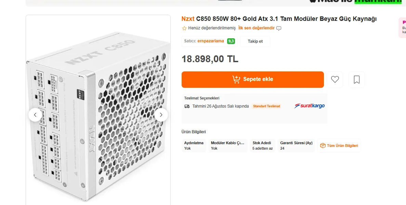
Task: Click the Sürat Kargo logo
Action: [310, 106]
